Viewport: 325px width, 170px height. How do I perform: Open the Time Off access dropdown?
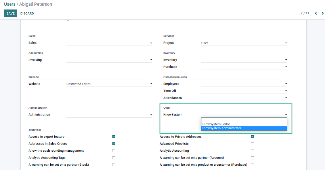click(x=244, y=91)
